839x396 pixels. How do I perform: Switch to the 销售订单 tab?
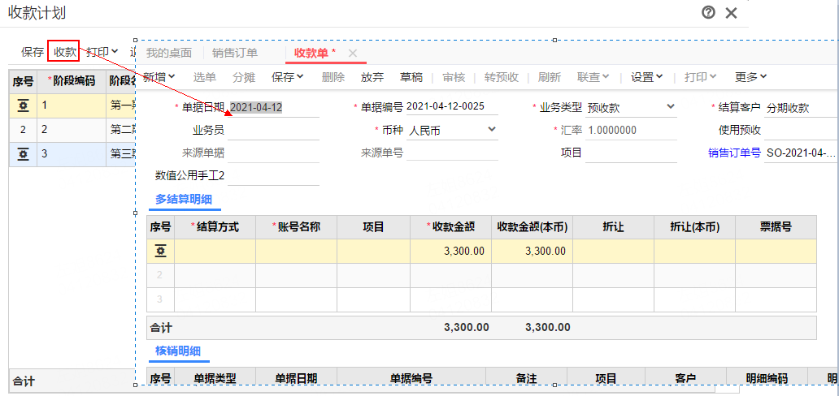click(235, 54)
